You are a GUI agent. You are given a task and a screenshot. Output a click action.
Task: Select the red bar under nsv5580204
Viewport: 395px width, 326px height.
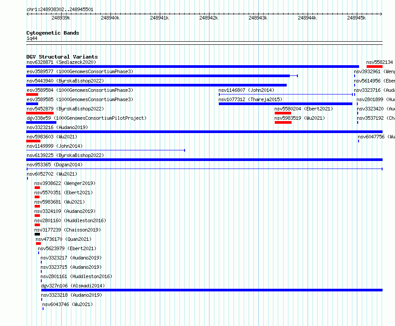pos(283,113)
